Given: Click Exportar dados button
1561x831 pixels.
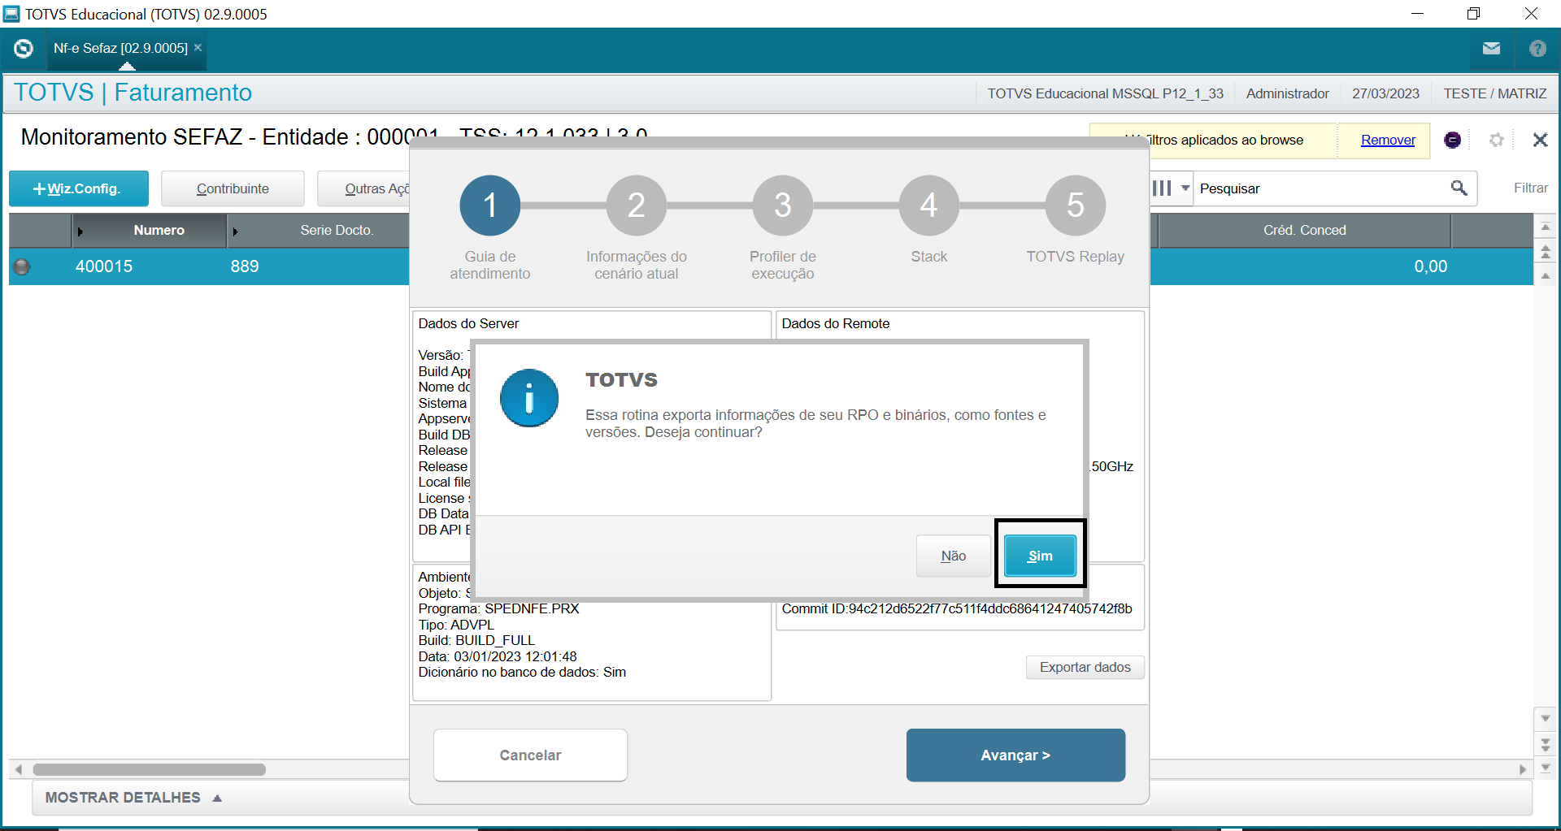Looking at the screenshot, I should [1085, 667].
